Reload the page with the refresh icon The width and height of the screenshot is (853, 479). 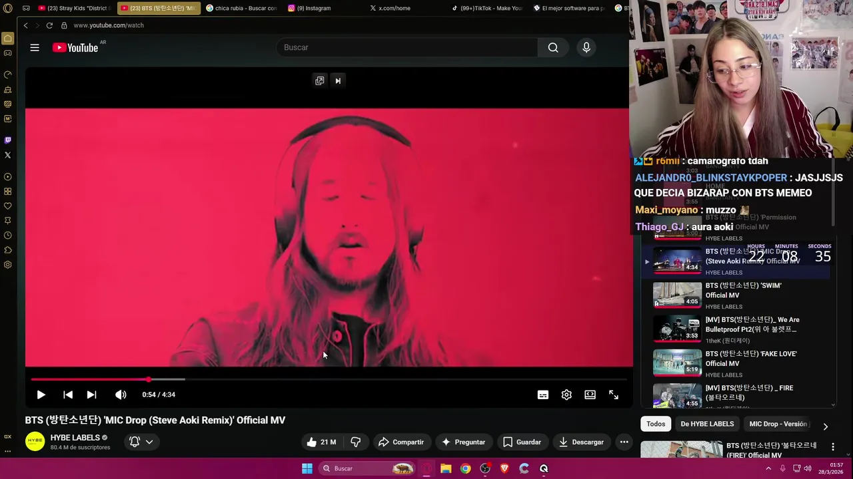pos(49,25)
